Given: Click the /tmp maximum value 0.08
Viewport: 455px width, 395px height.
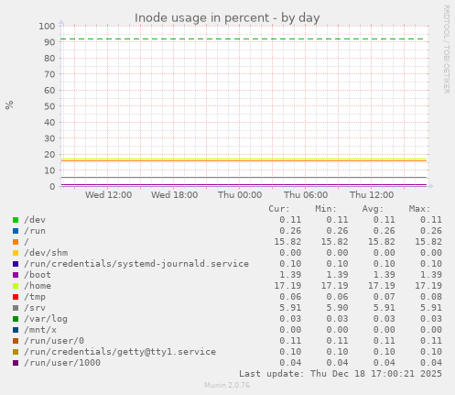Looking at the screenshot, I should coord(431,297).
